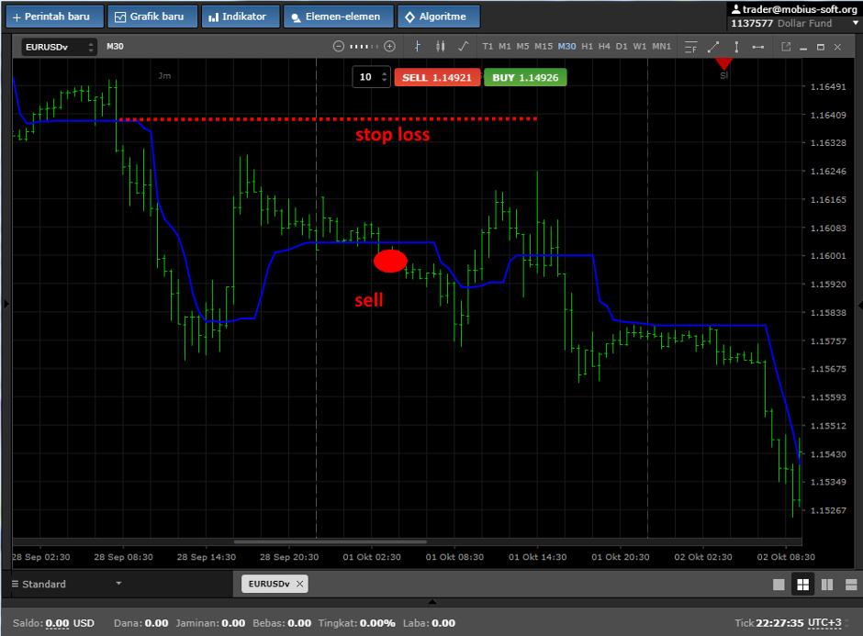The width and height of the screenshot is (863, 636).
Task: Zoom in chart with plus icon
Action: [389, 47]
